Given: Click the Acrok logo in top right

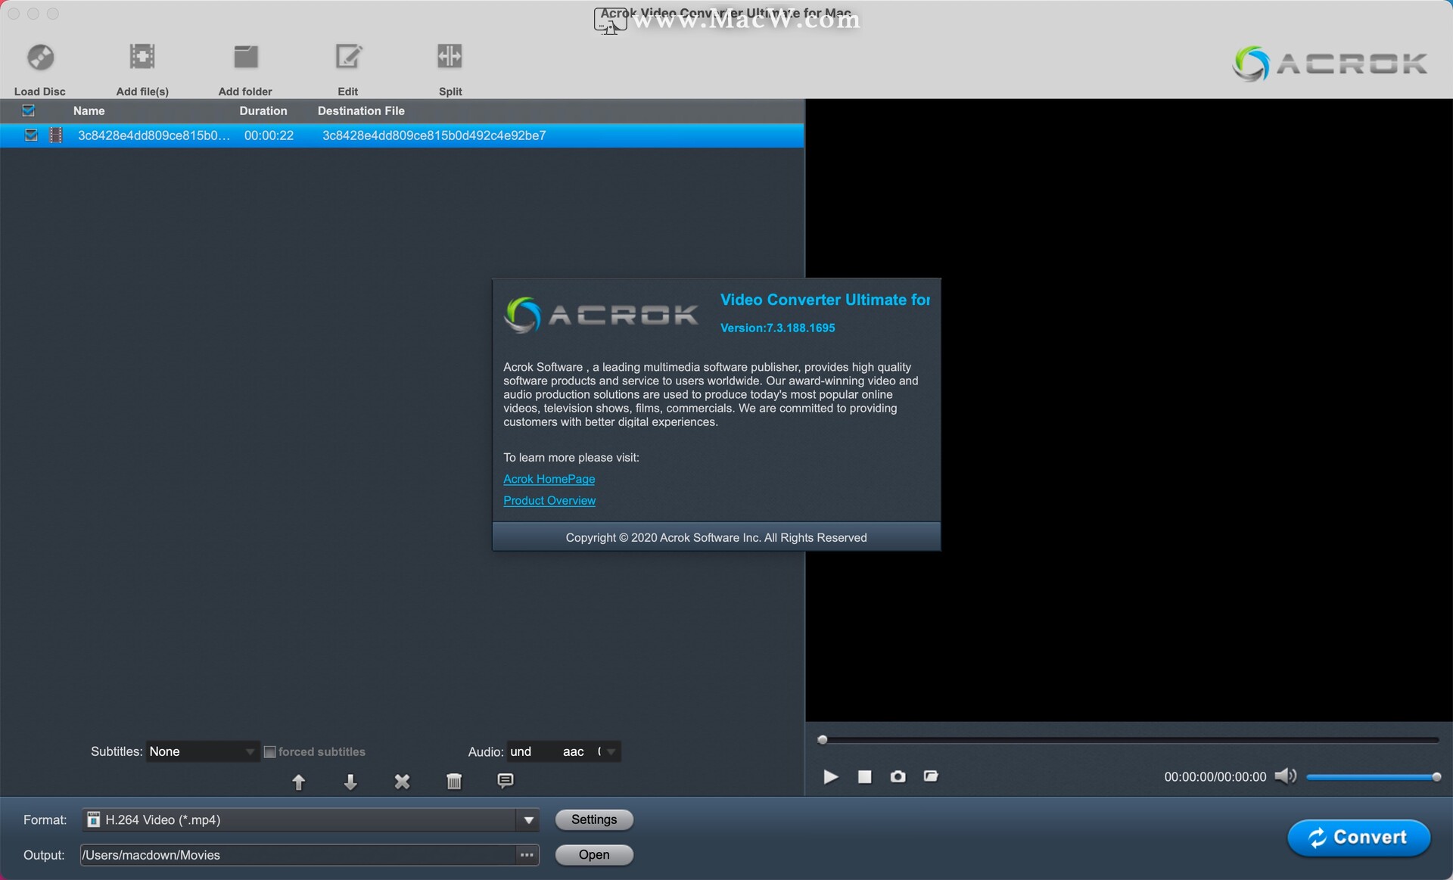Looking at the screenshot, I should [1330, 64].
